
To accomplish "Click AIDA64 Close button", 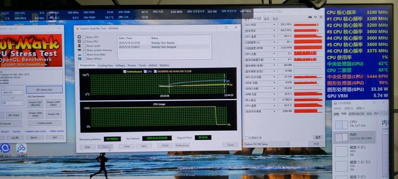I will [x=230, y=145].
